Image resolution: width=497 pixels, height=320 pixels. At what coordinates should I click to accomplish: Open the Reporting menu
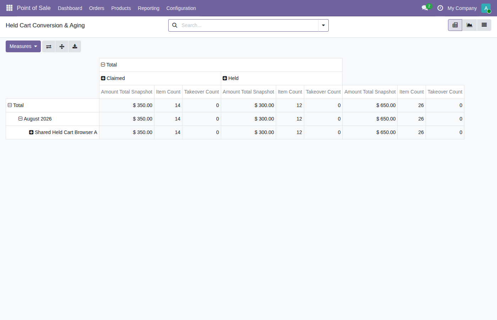[x=148, y=8]
